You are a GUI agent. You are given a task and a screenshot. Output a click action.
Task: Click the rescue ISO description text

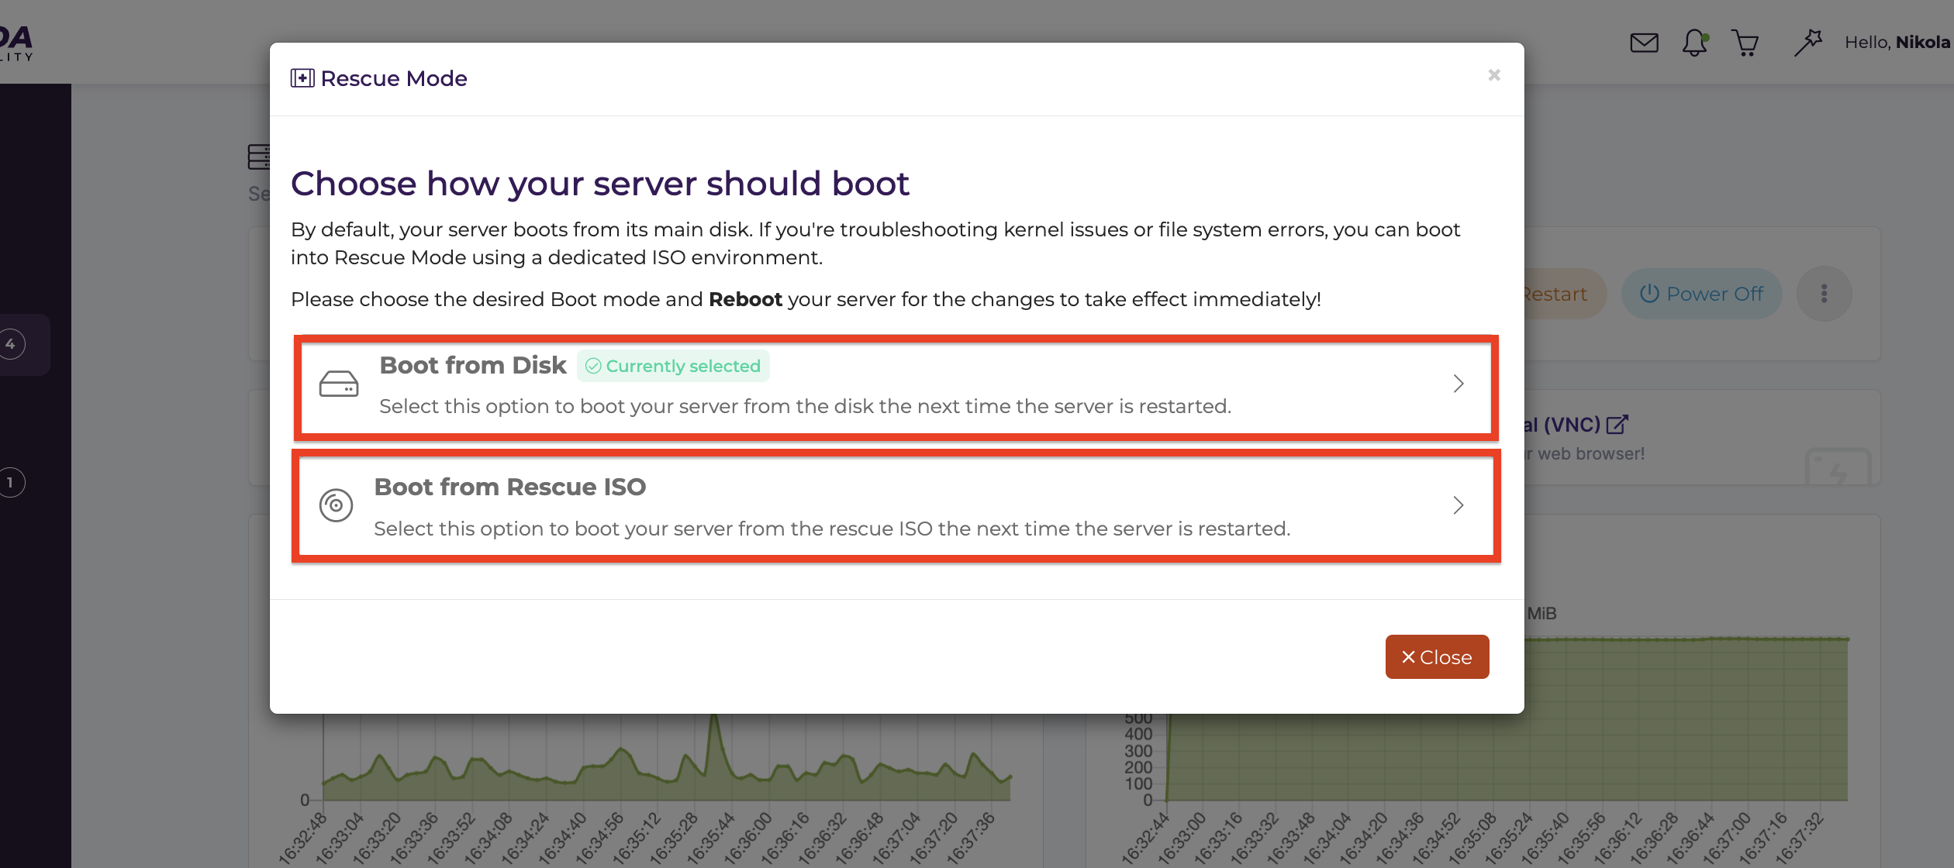pos(832,529)
